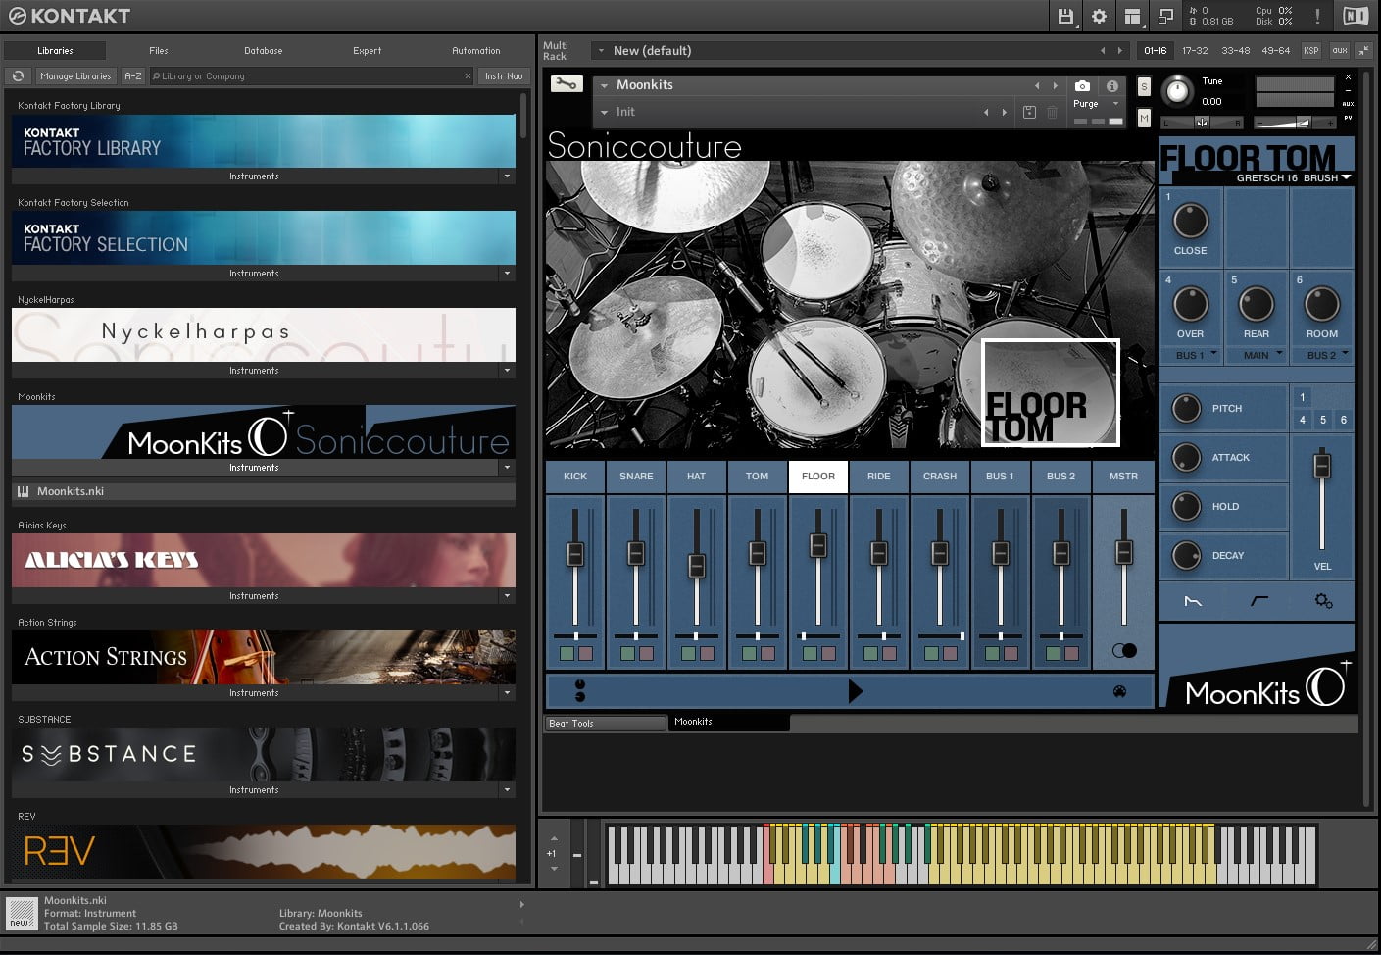Click the instrument info 'i' icon

pyautogui.click(x=1111, y=86)
